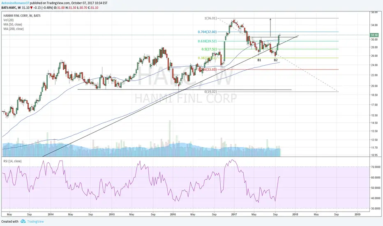This screenshot has height=226, width=383.
Task: Click 15.50 on the price axis
Action: tap(374, 115)
